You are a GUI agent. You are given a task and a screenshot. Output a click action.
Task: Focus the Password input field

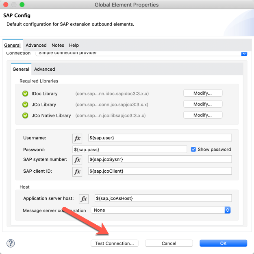(x=130, y=150)
